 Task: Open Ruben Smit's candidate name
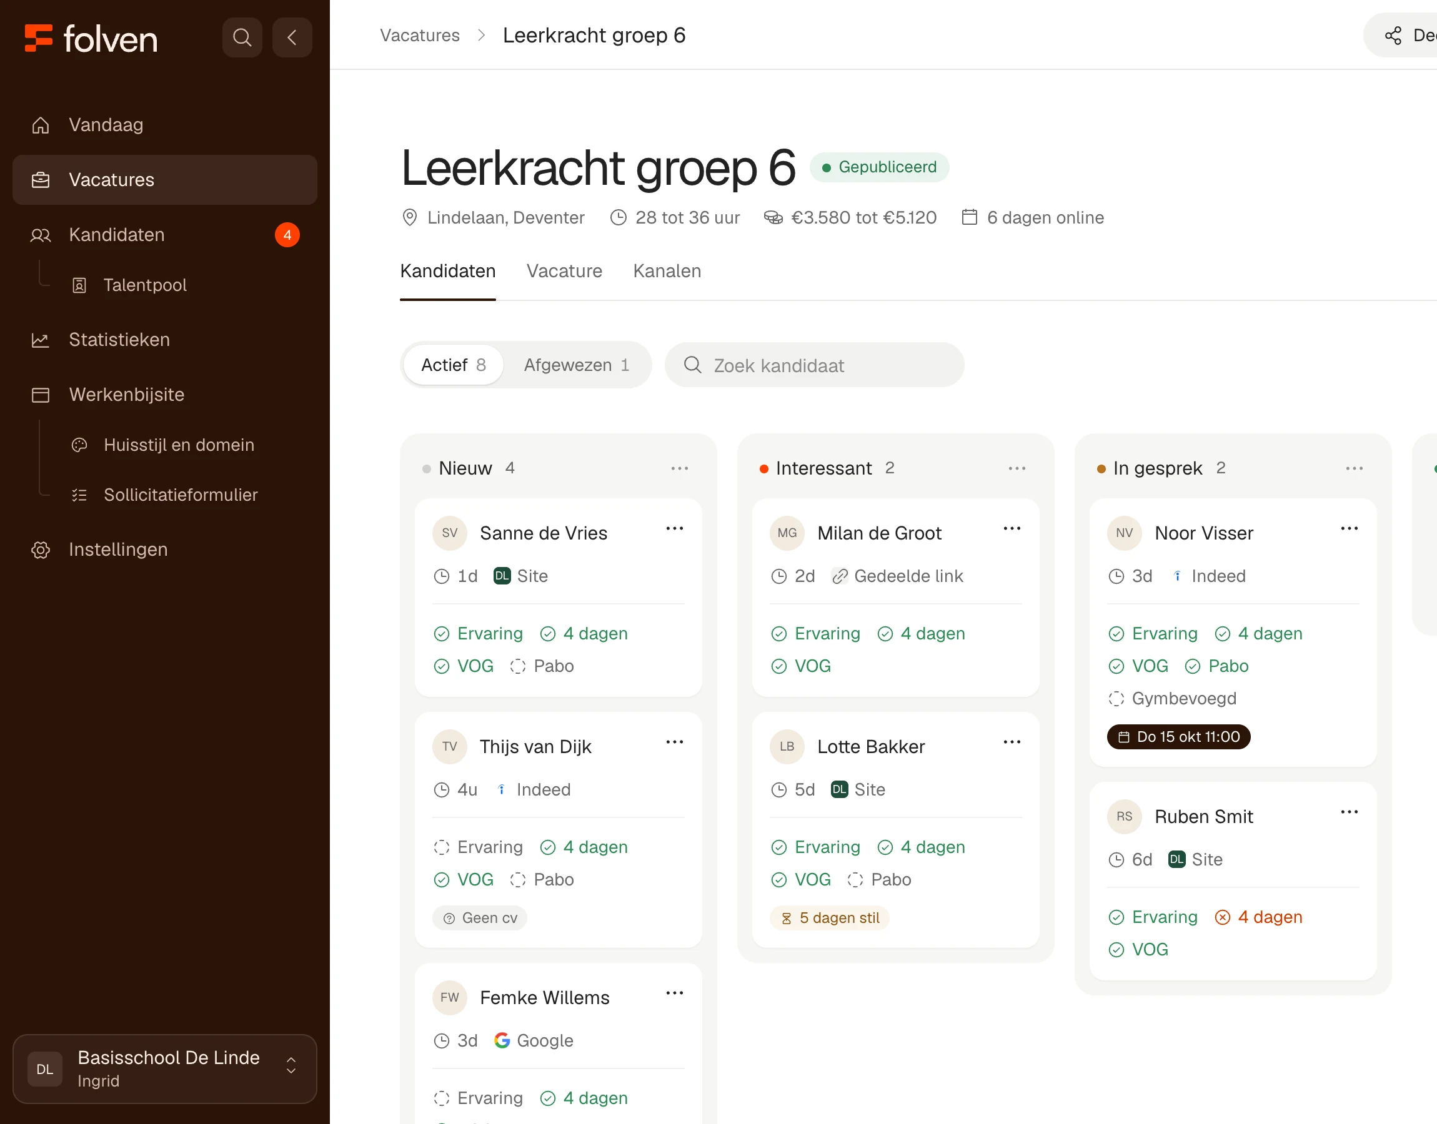point(1203,817)
